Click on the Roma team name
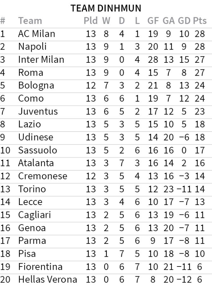The width and height of the screenshot is (212, 287). [x=30, y=73]
